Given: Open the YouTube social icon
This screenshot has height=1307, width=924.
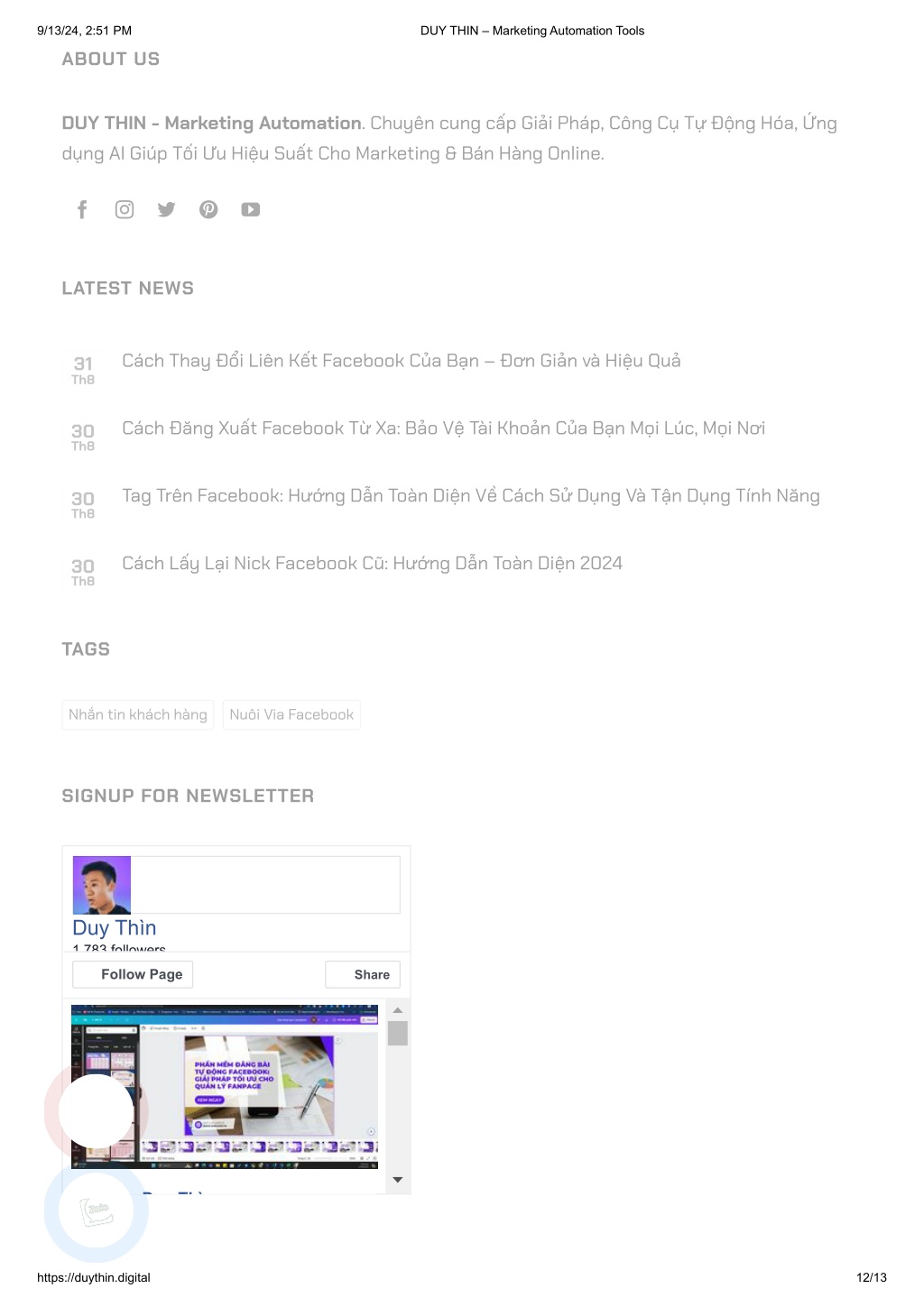Looking at the screenshot, I should click(251, 210).
